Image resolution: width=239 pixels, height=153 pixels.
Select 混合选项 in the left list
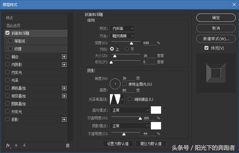coord(13,26)
